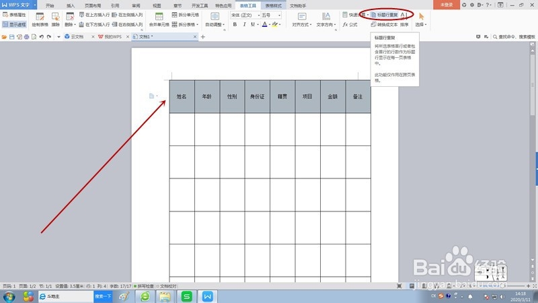The height and width of the screenshot is (303, 538).
Task: Close the 文档1 document tab
Action: coord(195,36)
